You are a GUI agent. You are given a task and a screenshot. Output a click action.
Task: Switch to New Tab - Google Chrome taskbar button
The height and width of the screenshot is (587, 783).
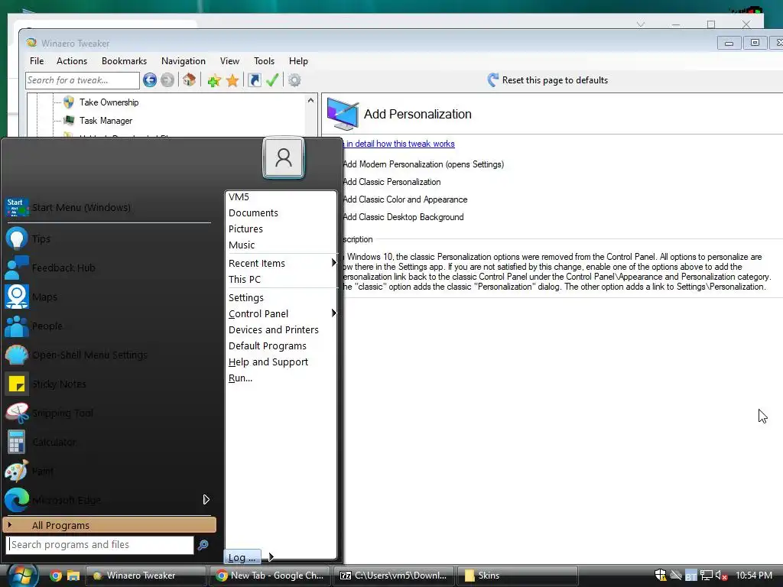tap(270, 576)
